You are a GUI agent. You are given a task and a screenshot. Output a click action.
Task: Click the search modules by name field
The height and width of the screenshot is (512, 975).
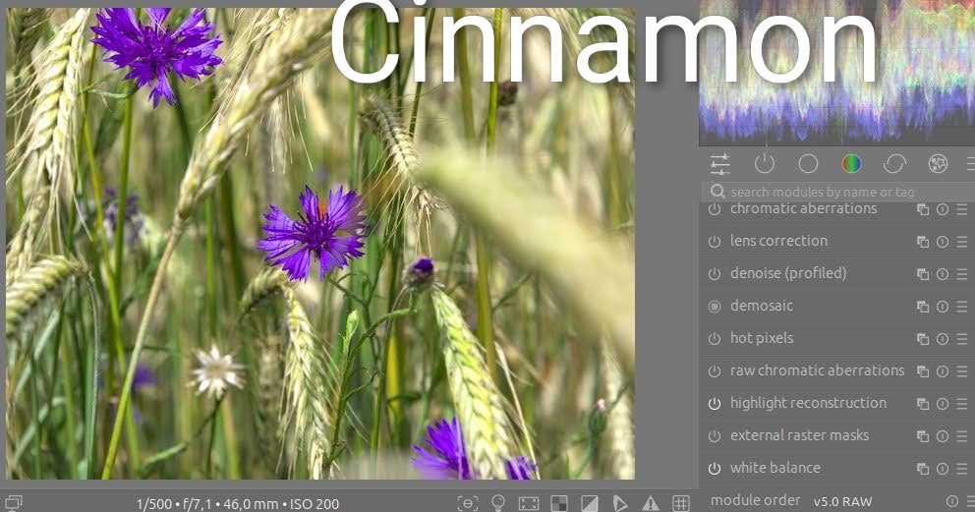click(x=839, y=192)
